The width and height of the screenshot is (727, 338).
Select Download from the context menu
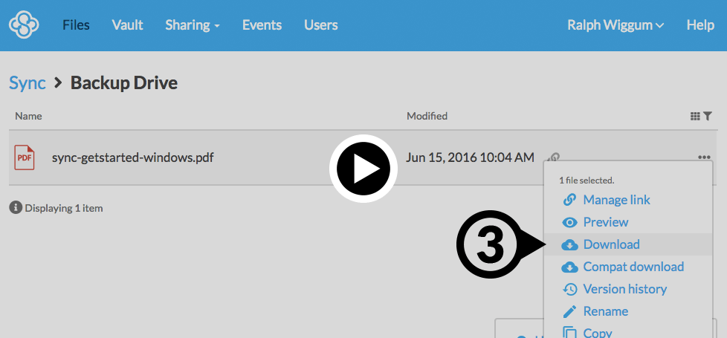(610, 244)
